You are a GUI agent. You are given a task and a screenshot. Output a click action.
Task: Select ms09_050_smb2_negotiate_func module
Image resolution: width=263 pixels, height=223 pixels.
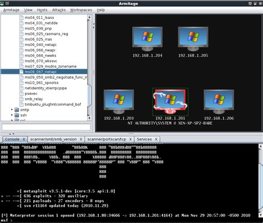pyautogui.click(x=56, y=77)
